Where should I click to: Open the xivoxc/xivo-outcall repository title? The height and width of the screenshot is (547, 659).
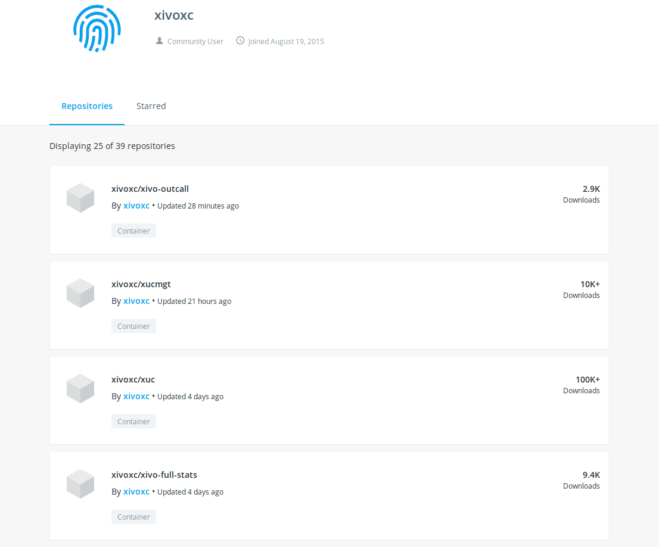(150, 189)
